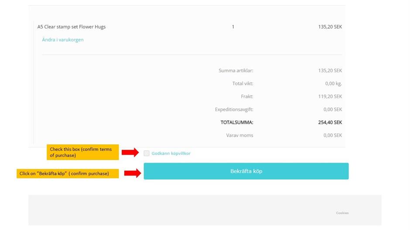Viewport: 410px width, 230px height.
Task: Select the A5 Clear stamp set Flower Hugs item
Action: [x=72, y=27]
